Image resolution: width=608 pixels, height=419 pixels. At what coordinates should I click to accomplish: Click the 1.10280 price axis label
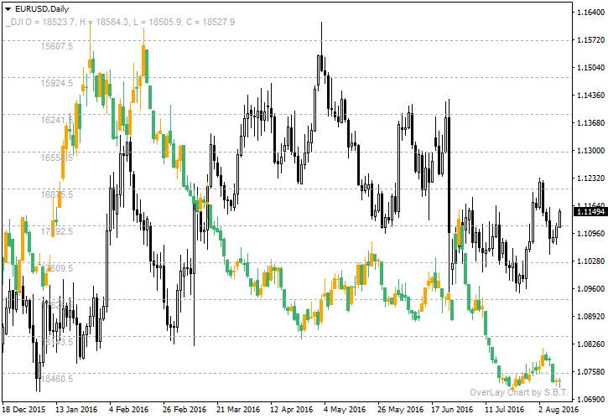(590, 261)
